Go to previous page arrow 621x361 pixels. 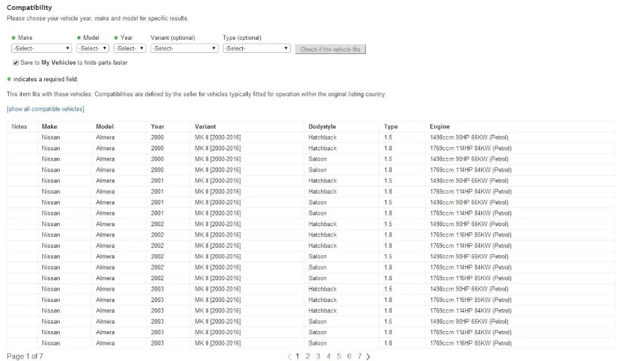(289, 357)
